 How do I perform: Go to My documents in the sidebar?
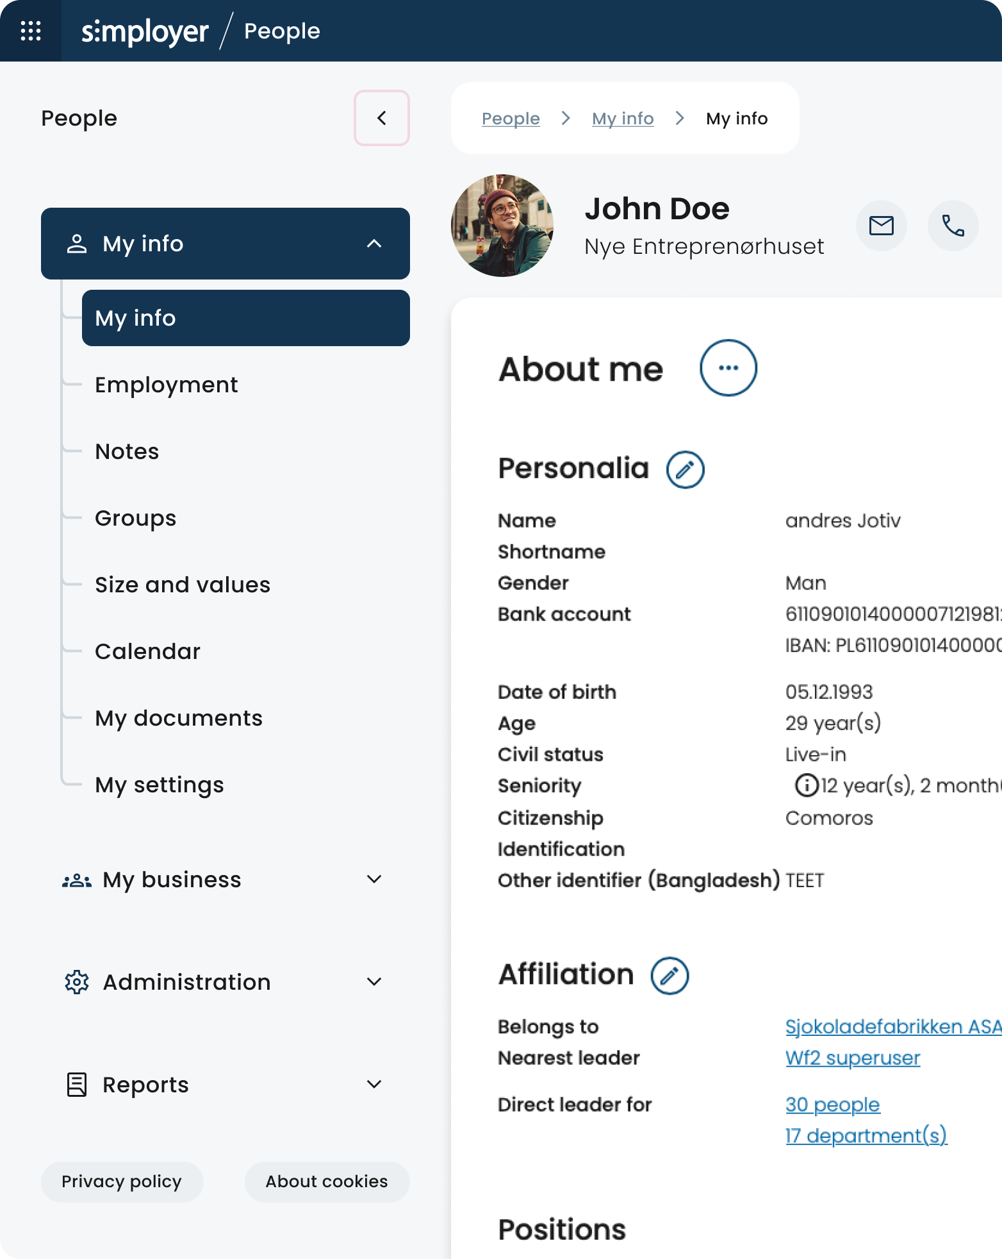(179, 718)
